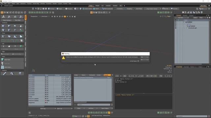Viewport: 211px width, 118px height.
Task: Switch to the Properties tab
Action: pyautogui.click(x=179, y=67)
